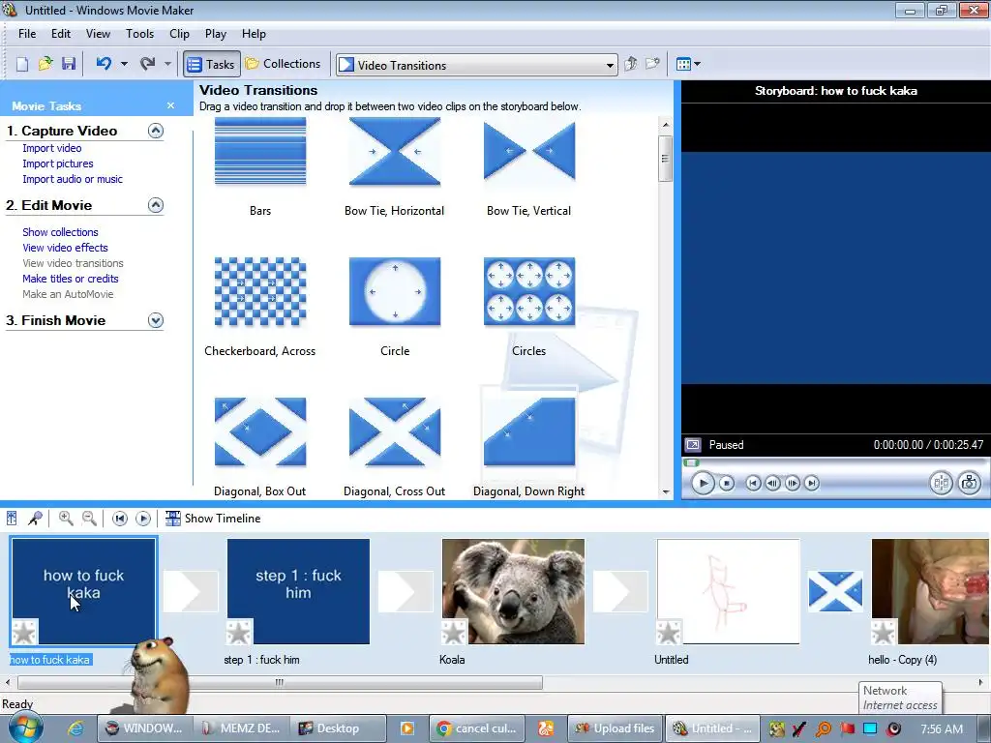The height and width of the screenshot is (743, 991).
Task: Expand the Finish Movie section
Action: point(156,320)
